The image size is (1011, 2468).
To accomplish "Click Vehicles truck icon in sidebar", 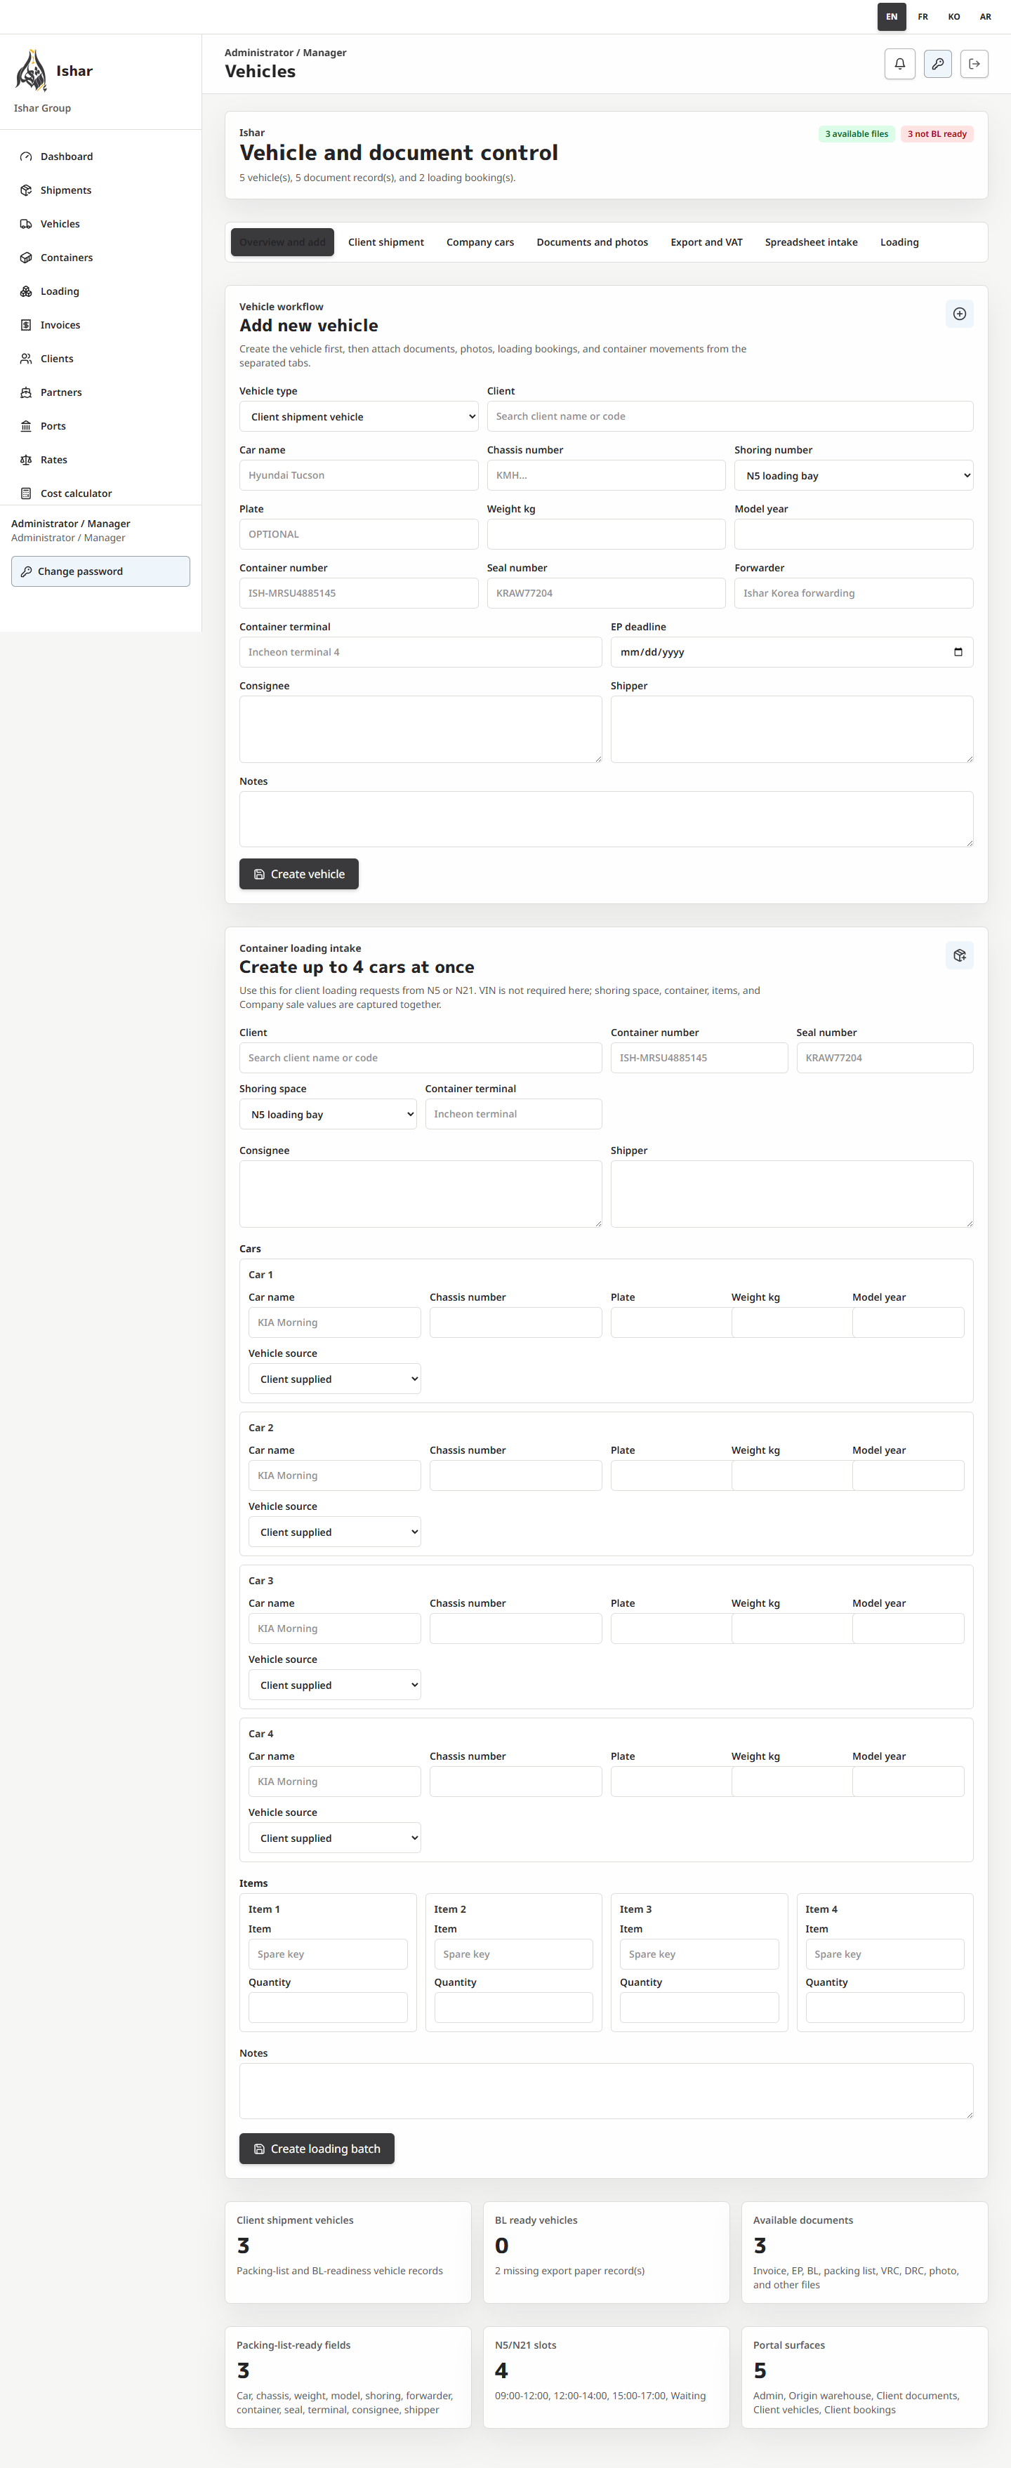I will coord(26,223).
